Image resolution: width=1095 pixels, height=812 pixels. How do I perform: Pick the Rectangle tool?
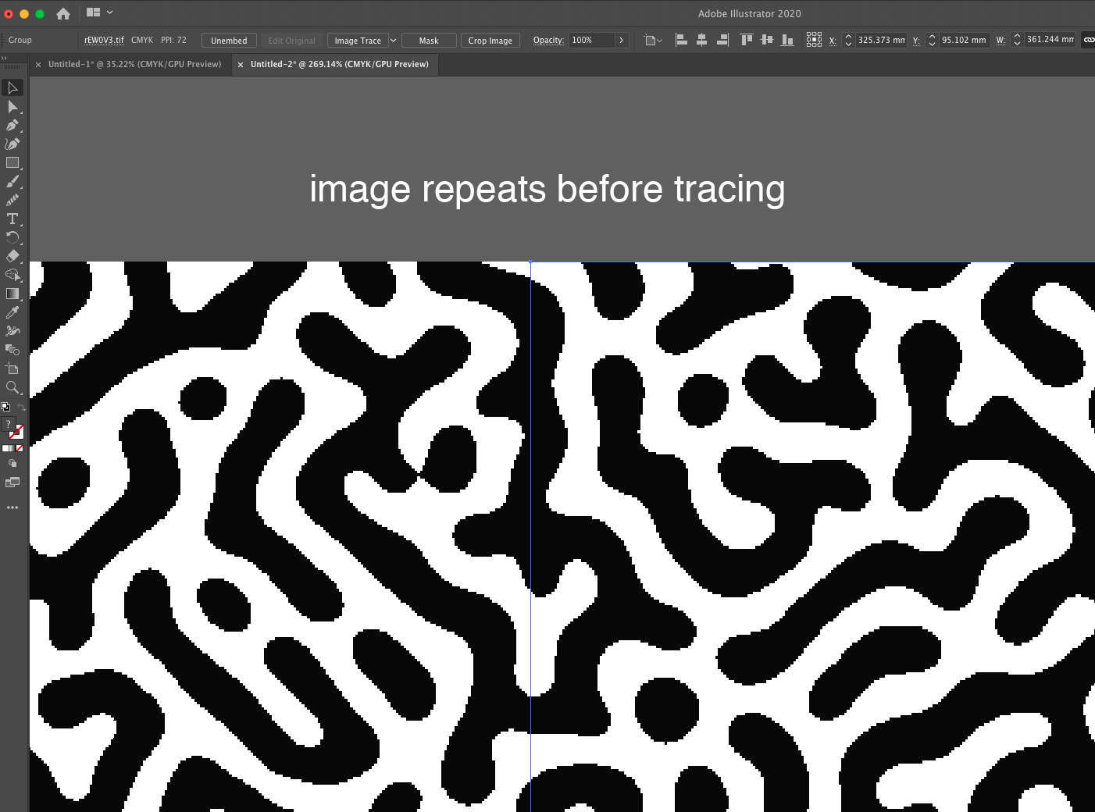[12, 162]
